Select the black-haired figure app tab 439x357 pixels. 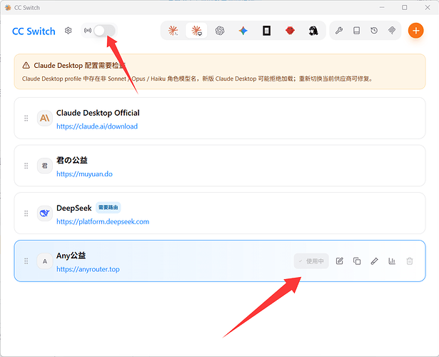(x=313, y=31)
